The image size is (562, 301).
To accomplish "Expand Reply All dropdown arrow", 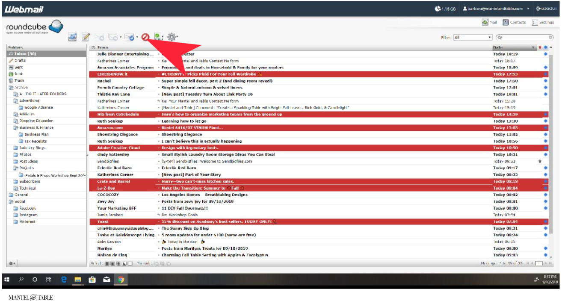I will (x=121, y=38).
